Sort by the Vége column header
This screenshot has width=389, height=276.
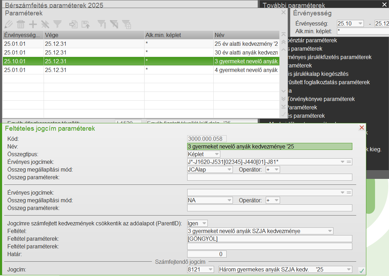click(x=94, y=35)
